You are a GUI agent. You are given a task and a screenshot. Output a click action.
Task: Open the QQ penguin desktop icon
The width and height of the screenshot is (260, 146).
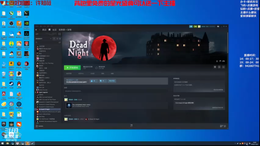pyautogui.click(x=19, y=84)
